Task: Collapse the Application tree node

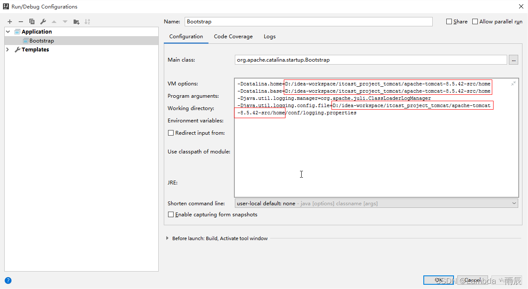Action: pos(8,31)
